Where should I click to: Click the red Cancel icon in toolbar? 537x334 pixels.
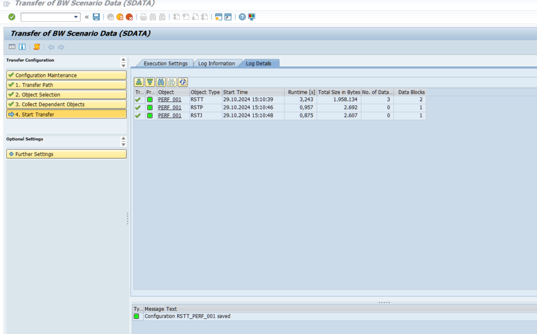[x=129, y=17]
